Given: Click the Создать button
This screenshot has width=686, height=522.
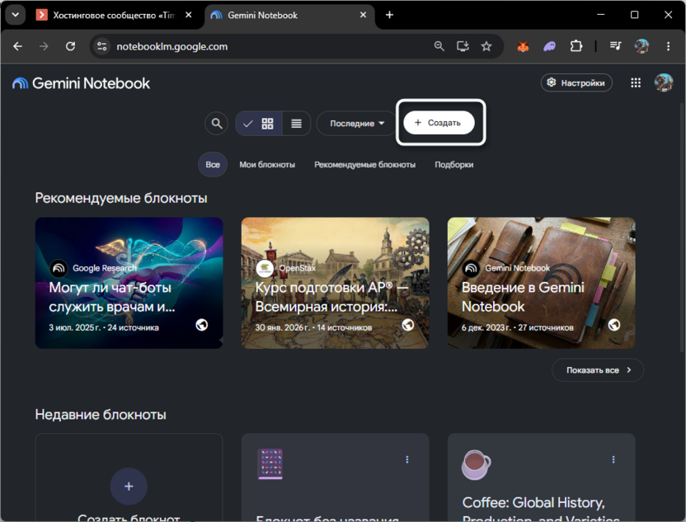Looking at the screenshot, I should (x=439, y=123).
